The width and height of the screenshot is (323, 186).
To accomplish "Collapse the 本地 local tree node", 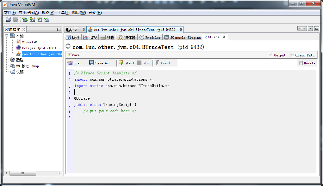I will 7,36.
